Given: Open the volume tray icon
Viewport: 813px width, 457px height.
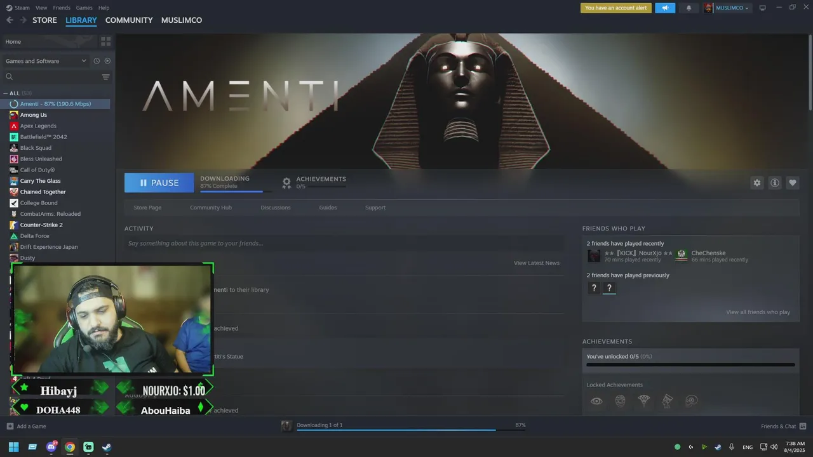Looking at the screenshot, I should (774, 447).
